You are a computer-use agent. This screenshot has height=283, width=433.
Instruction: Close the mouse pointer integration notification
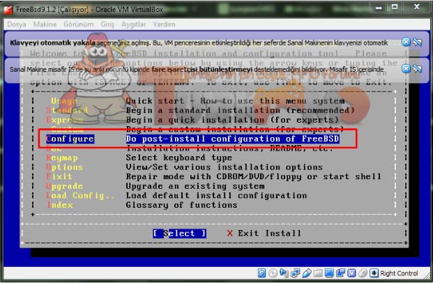(406, 68)
